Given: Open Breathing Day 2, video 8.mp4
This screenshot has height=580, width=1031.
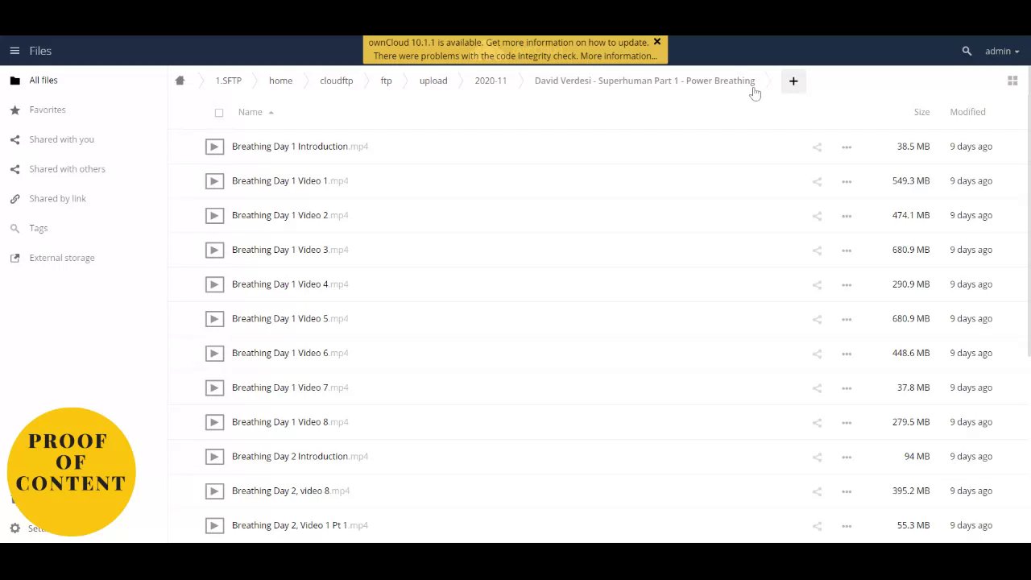Looking at the screenshot, I should click(x=290, y=491).
